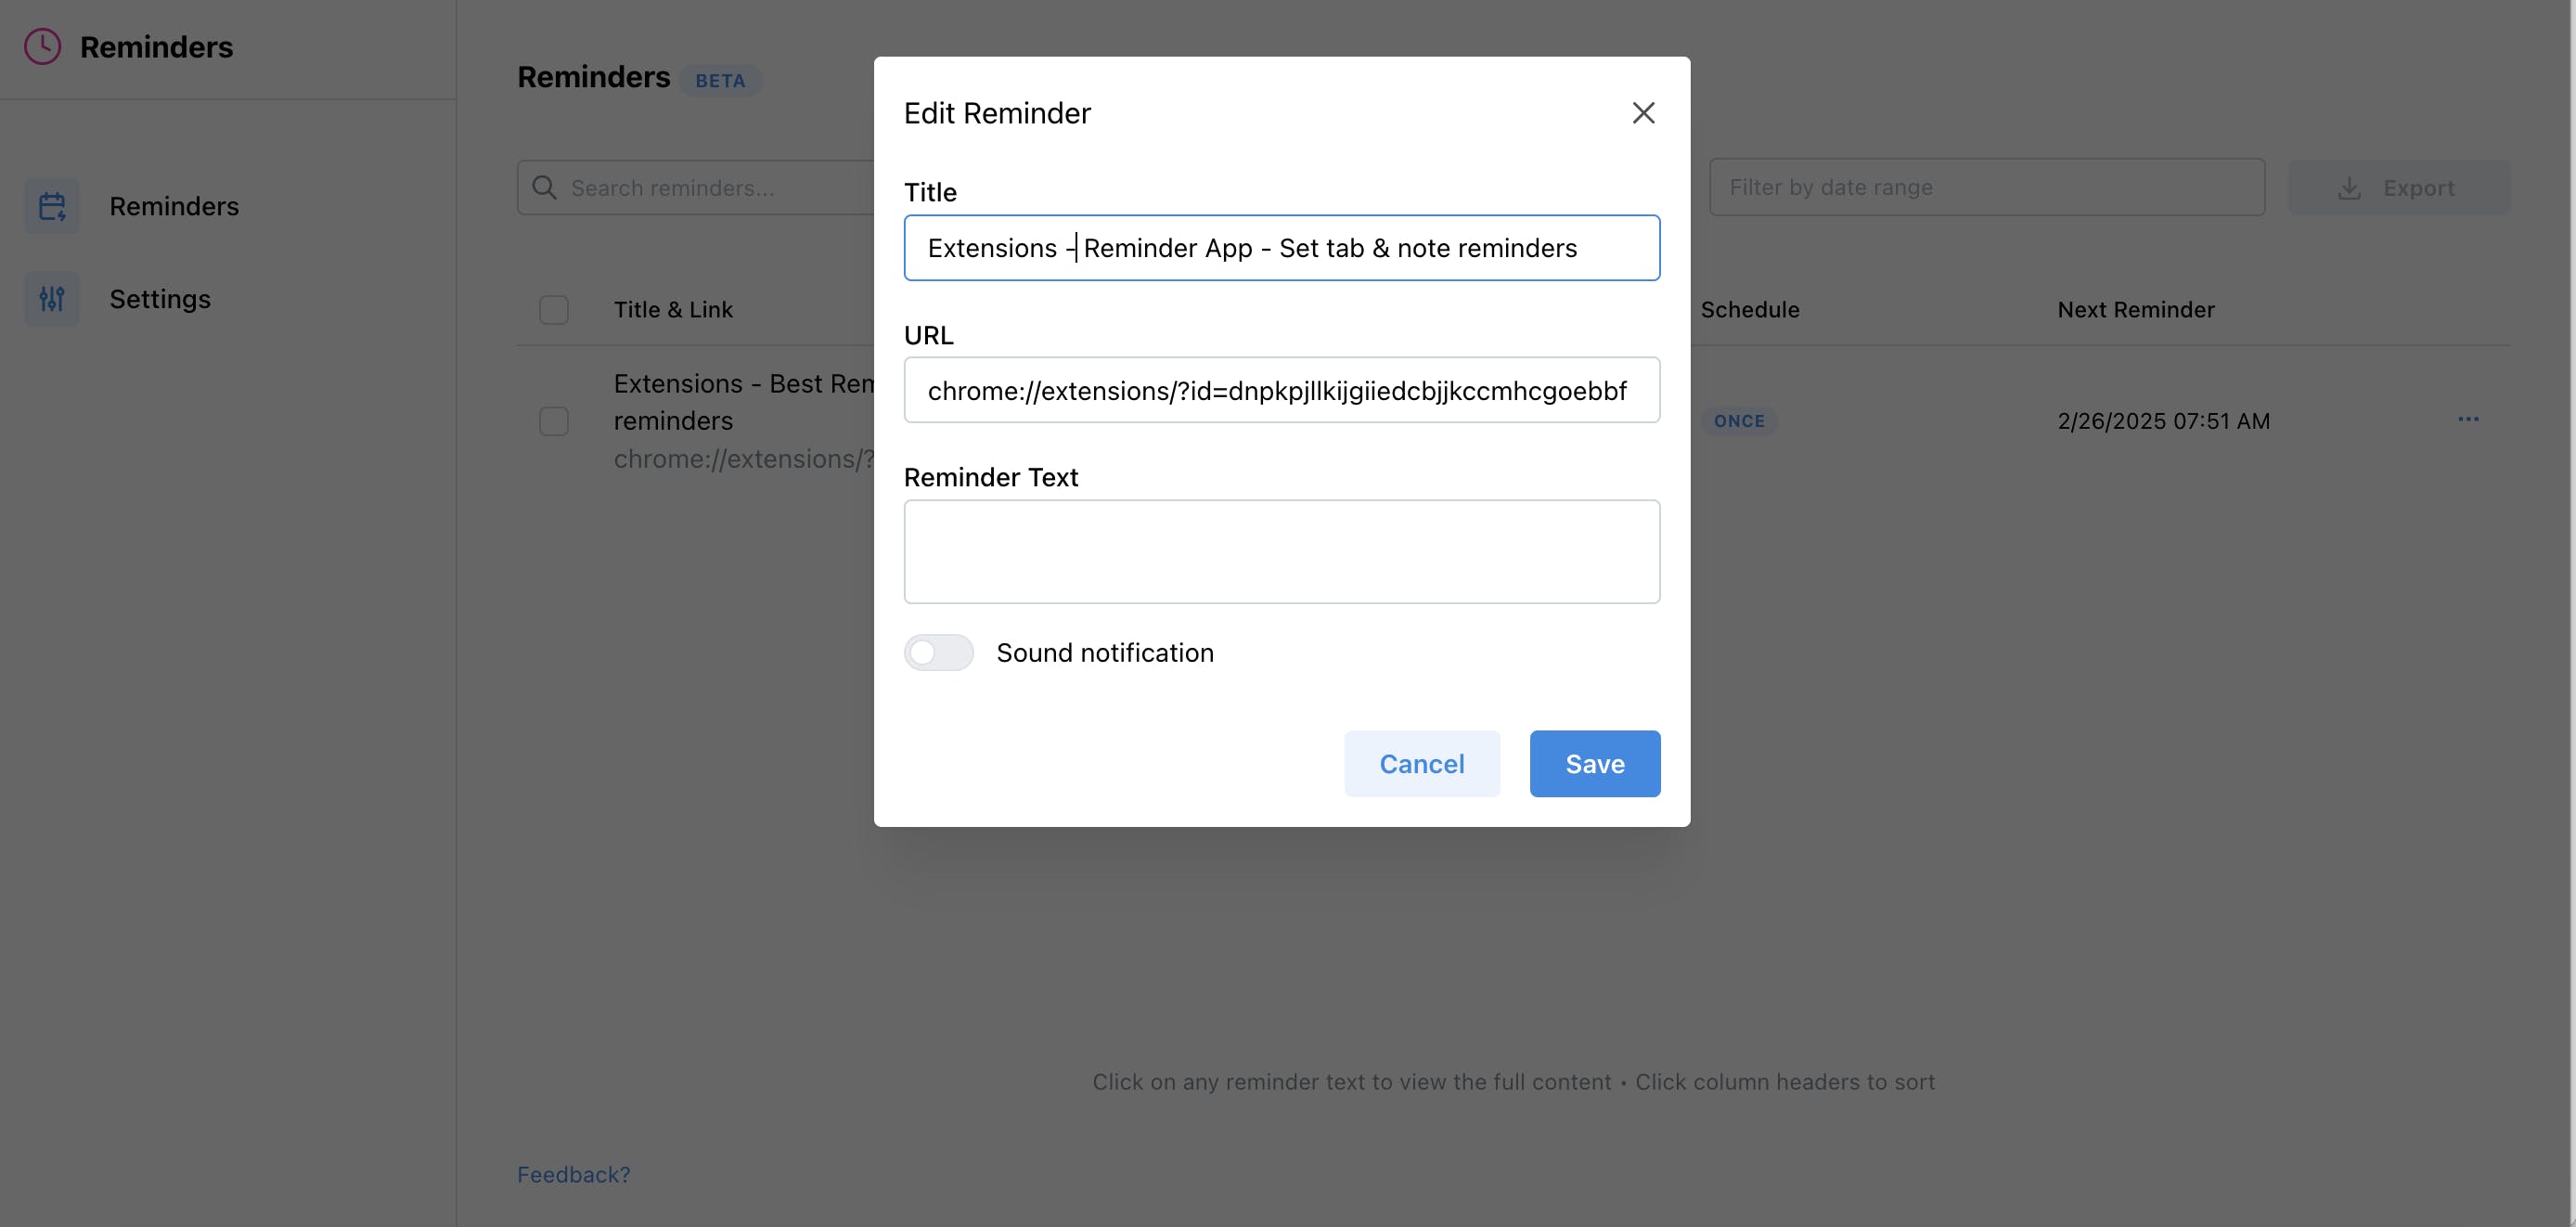Click the Export button
Screen dimensions: 2576x1227
(x=2398, y=188)
